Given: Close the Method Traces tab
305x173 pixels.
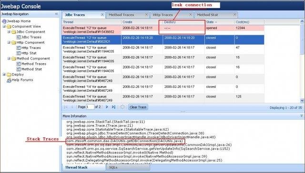Looking at the screenshot, I should 147,15.
